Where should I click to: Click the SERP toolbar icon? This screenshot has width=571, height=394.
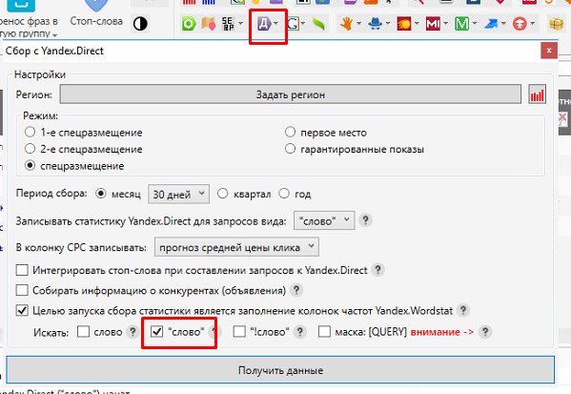(228, 24)
